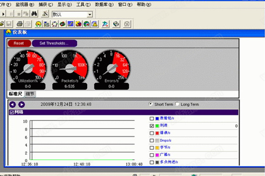The height and width of the screenshot is (176, 265).
Task: Start capture with the play arrow icon
Action: point(3,14)
